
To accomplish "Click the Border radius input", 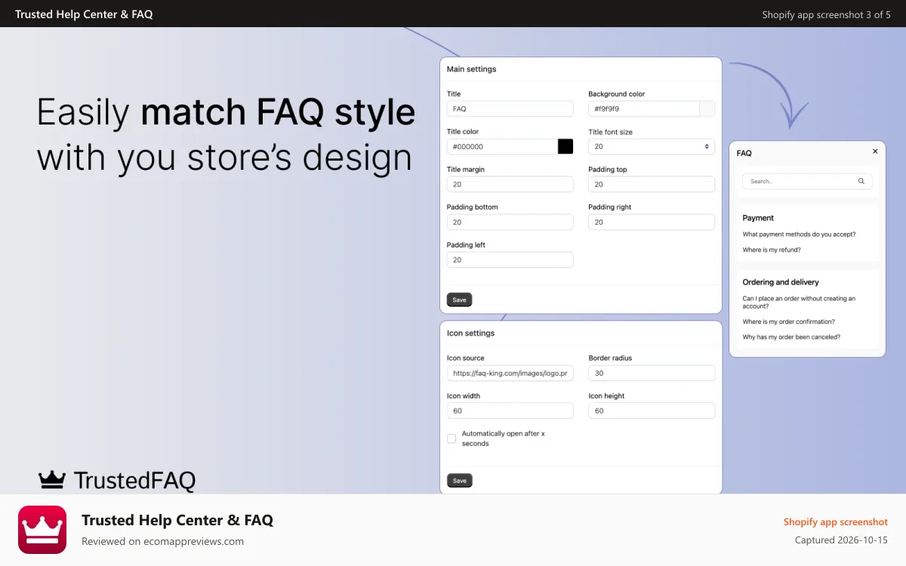I will click(x=652, y=373).
